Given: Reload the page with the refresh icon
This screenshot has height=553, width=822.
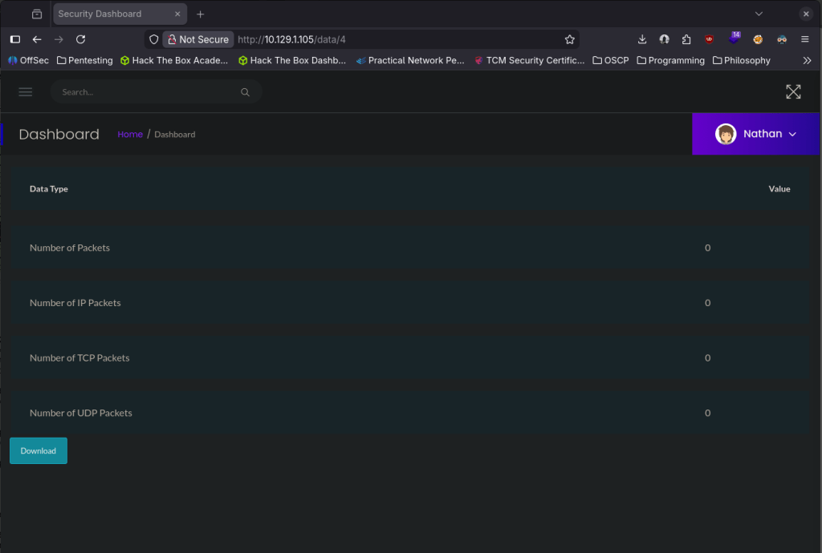Looking at the screenshot, I should click(x=80, y=39).
